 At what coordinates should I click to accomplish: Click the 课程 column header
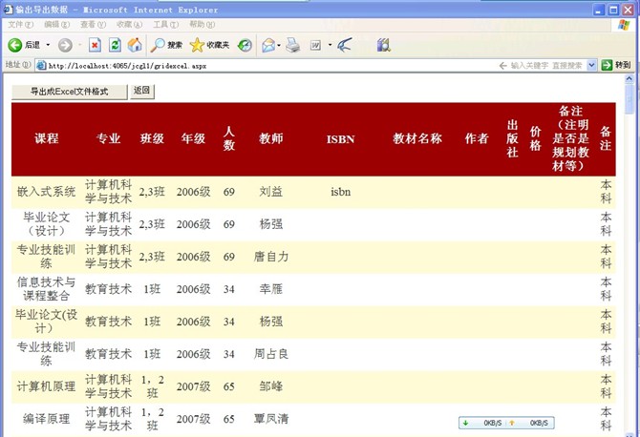[x=47, y=138]
